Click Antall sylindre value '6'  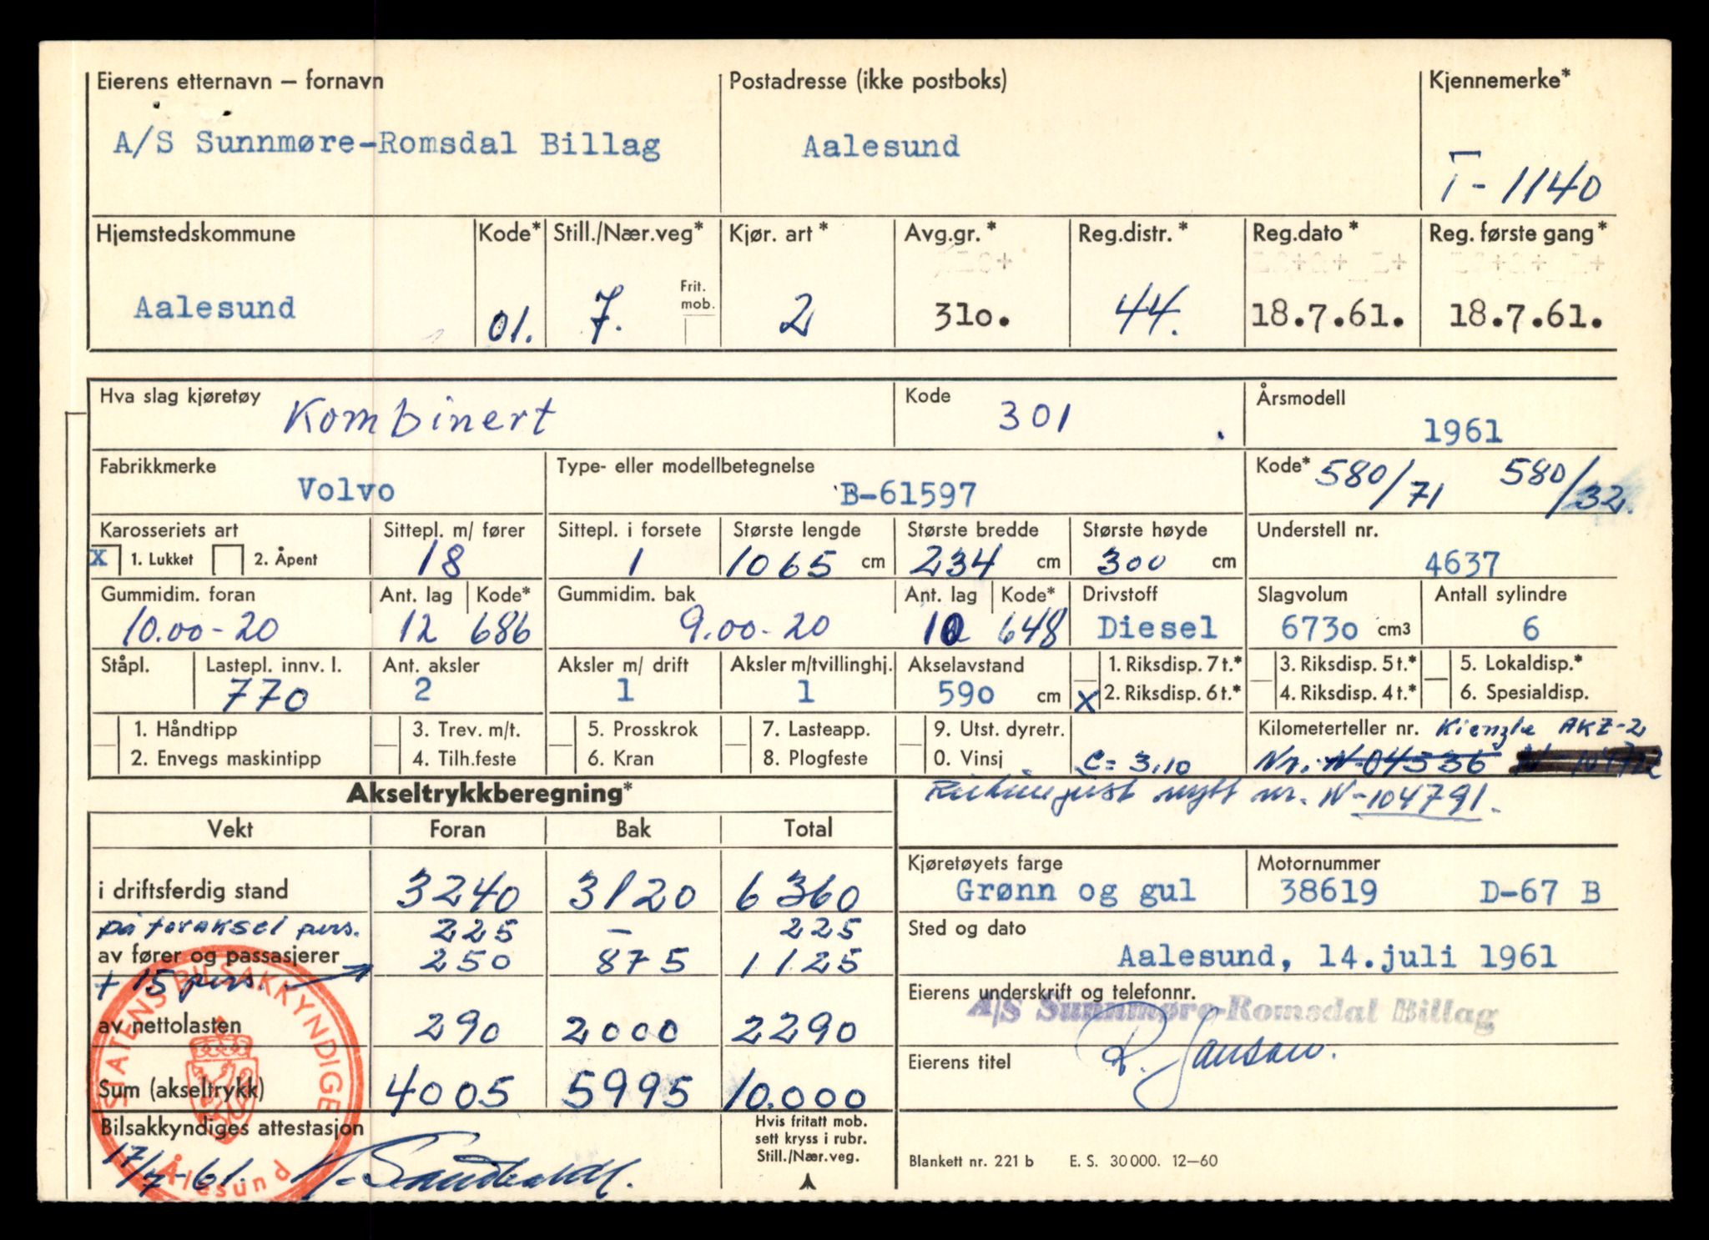[x=1530, y=629]
